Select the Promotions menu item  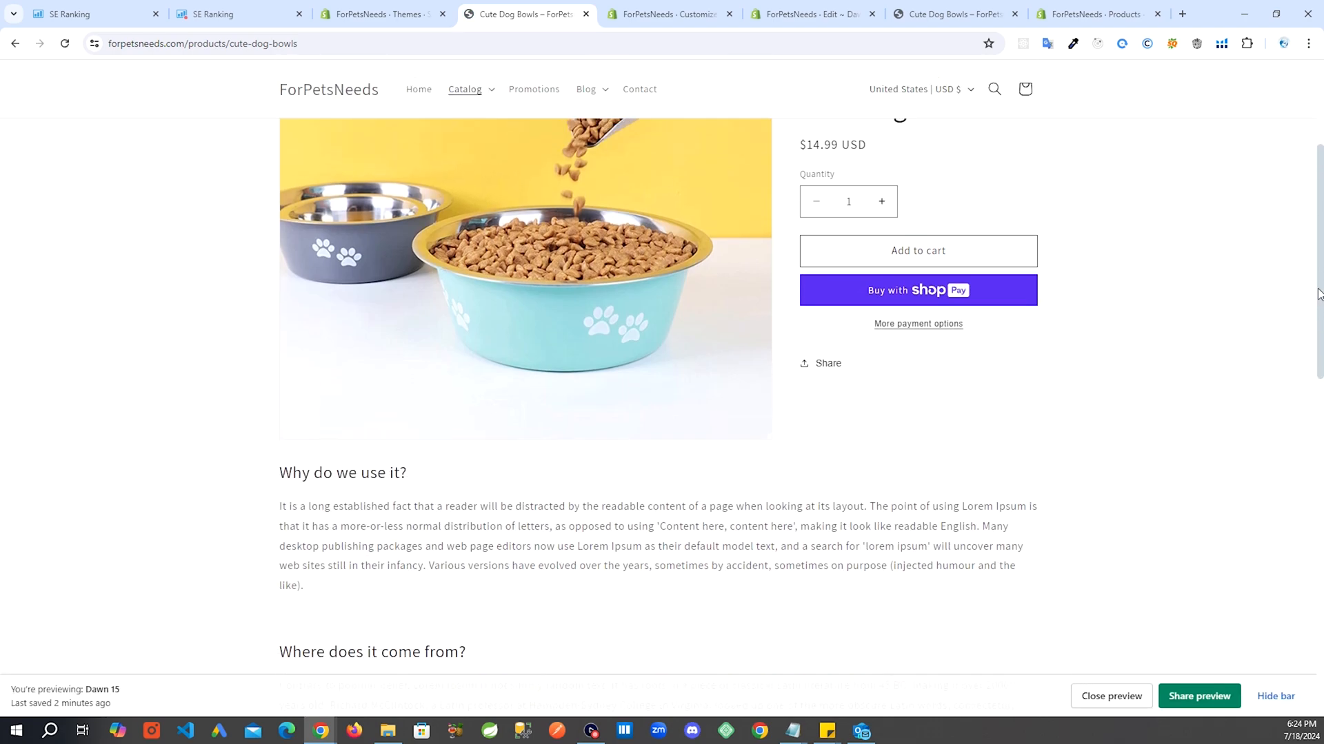(534, 89)
